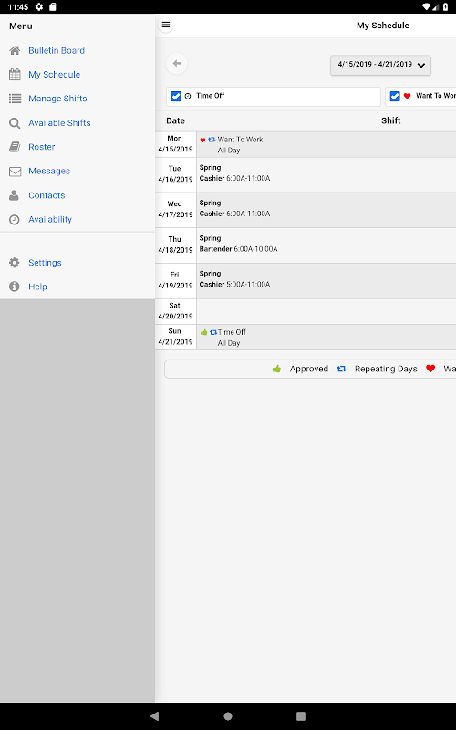This screenshot has height=730, width=456.
Task: Click the list icon beside Manage Shifts
Action: coord(15,99)
